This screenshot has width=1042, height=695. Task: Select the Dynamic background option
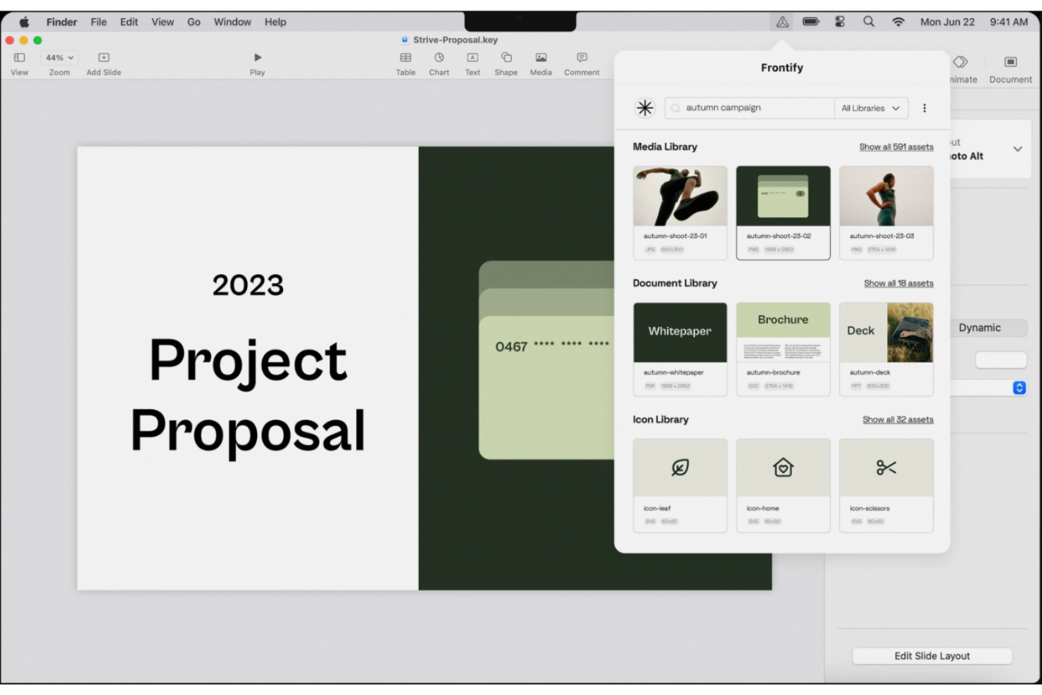pos(979,327)
